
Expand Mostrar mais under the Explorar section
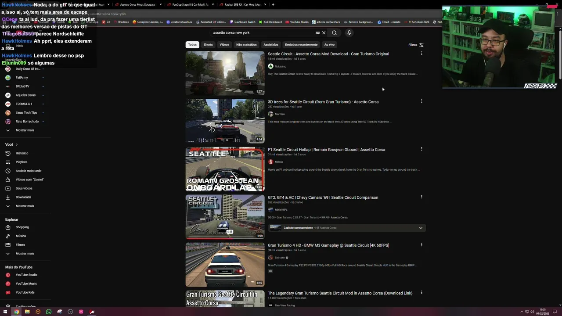coord(25,253)
